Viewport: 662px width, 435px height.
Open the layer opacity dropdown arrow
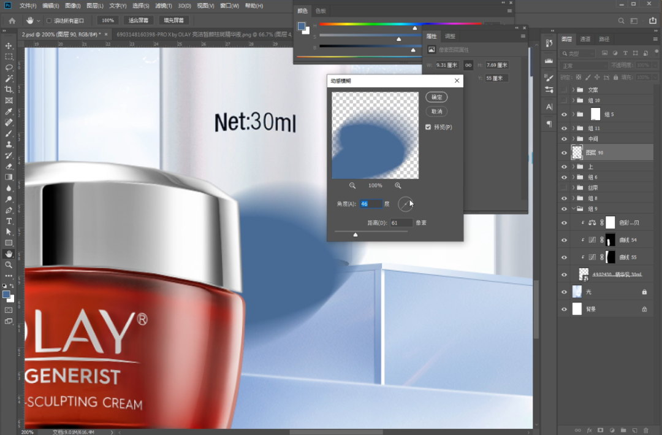(655, 65)
